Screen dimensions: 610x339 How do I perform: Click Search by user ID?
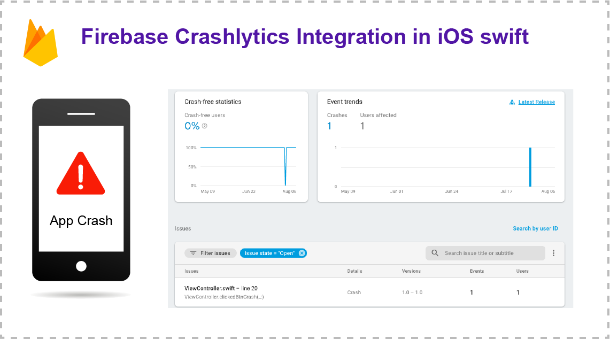(x=535, y=228)
